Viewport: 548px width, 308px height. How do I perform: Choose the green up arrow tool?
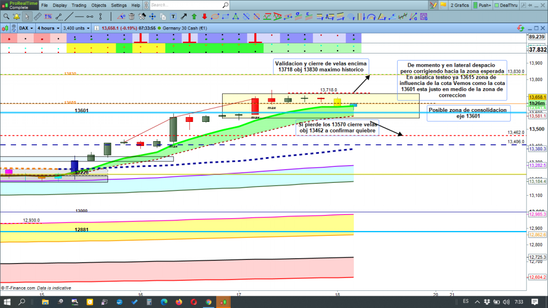(194, 16)
